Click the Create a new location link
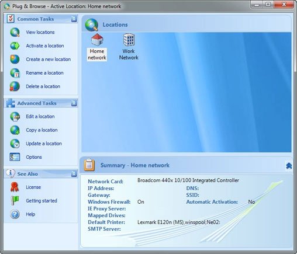Image resolution: width=297 pixels, height=254 pixels. tap(49, 60)
